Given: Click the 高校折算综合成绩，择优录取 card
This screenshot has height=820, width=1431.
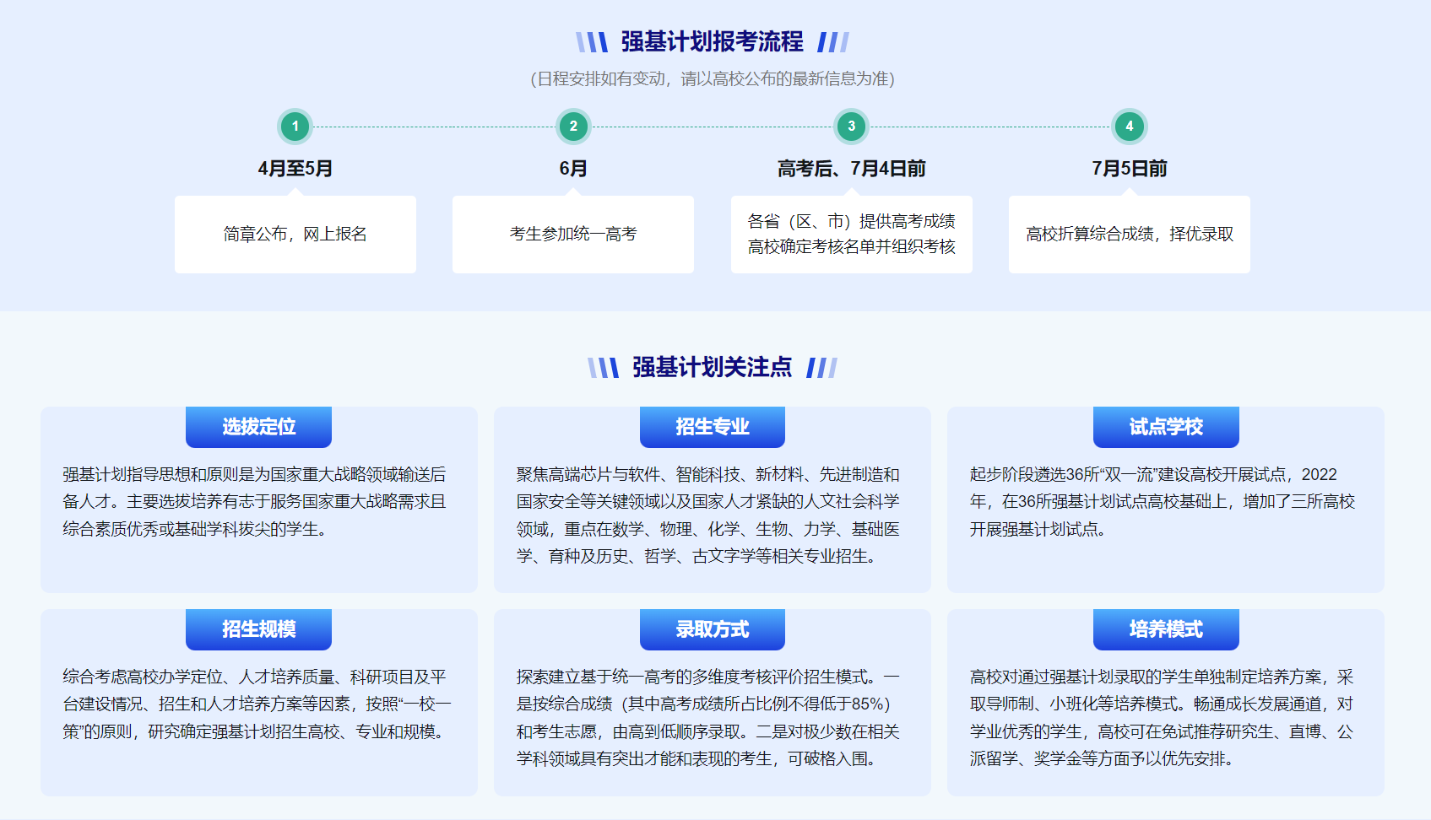Looking at the screenshot, I should [1129, 235].
